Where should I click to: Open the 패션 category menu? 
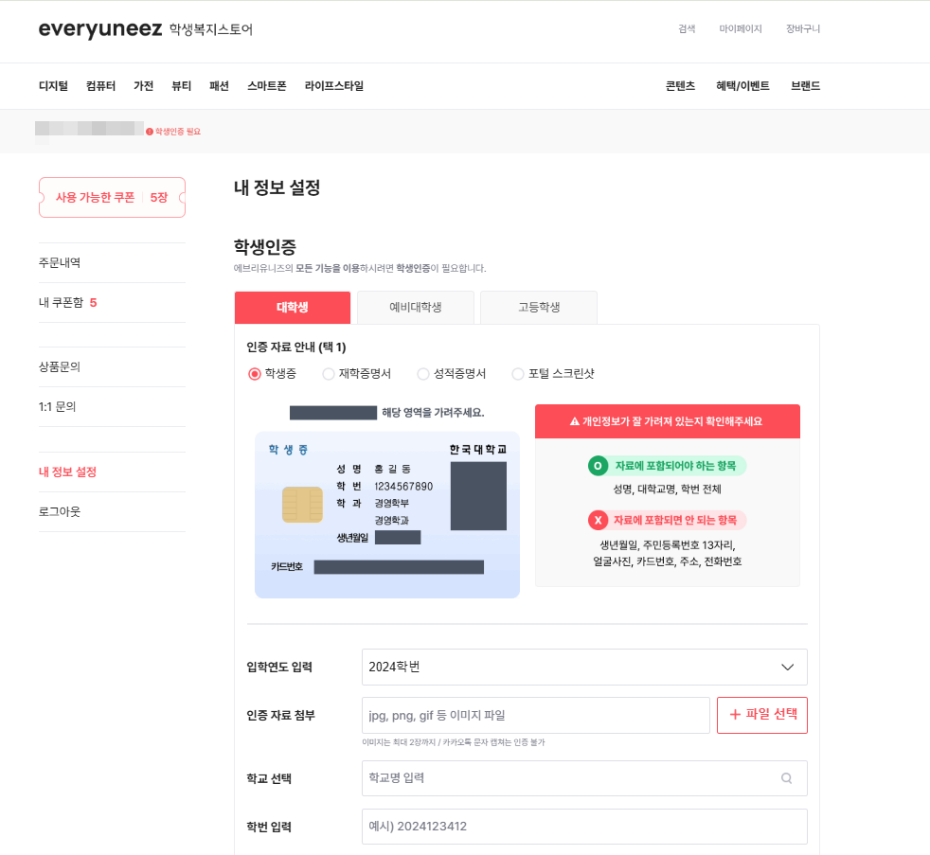pyautogui.click(x=219, y=86)
